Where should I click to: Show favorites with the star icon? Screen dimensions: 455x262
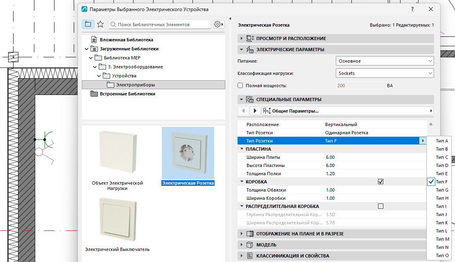[x=100, y=24]
